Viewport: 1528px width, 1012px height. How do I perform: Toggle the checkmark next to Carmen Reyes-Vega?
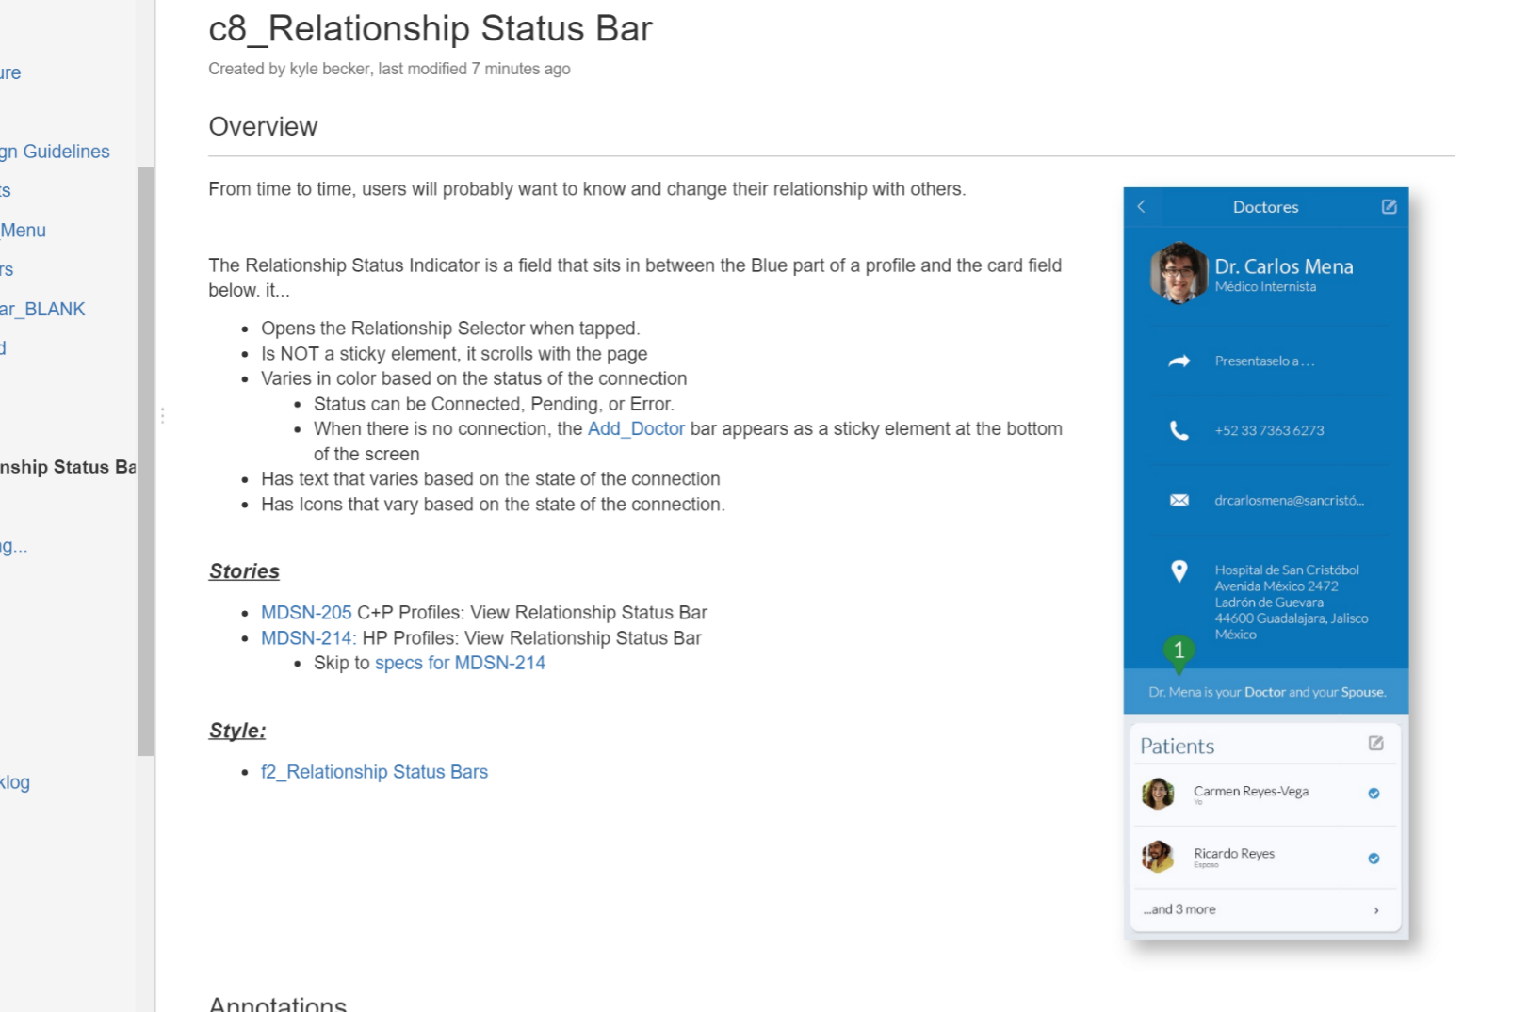pyautogui.click(x=1374, y=794)
